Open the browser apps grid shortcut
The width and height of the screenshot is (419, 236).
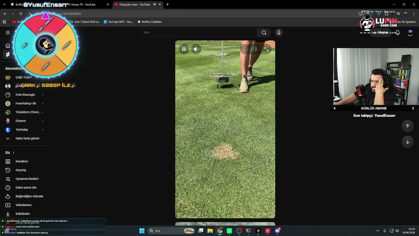pos(4,22)
